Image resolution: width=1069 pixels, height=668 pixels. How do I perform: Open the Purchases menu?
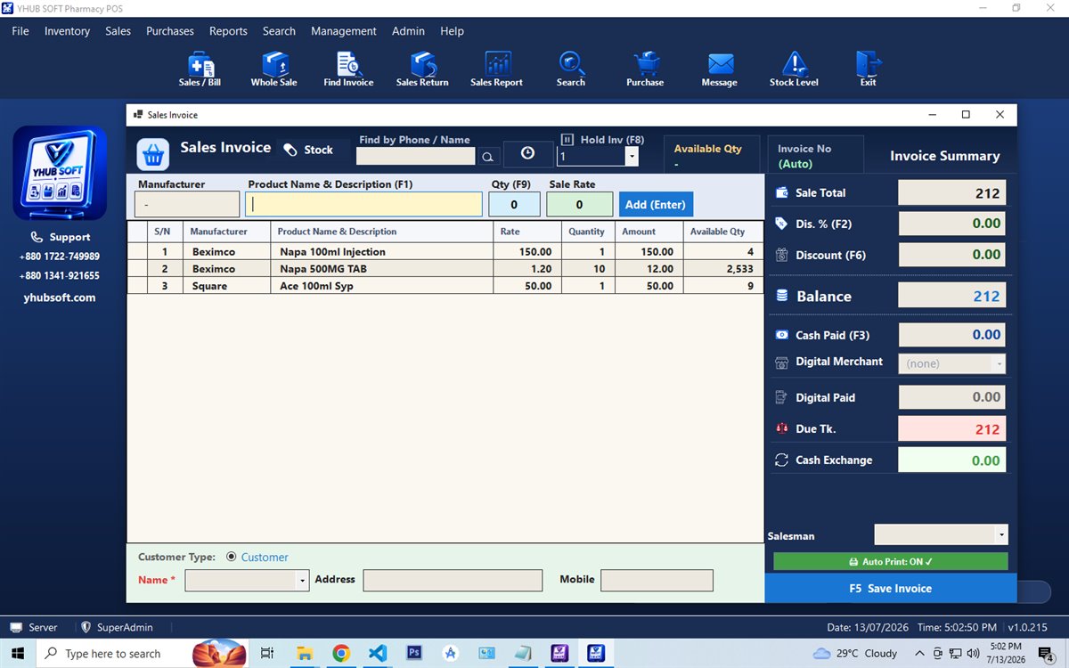[170, 31]
